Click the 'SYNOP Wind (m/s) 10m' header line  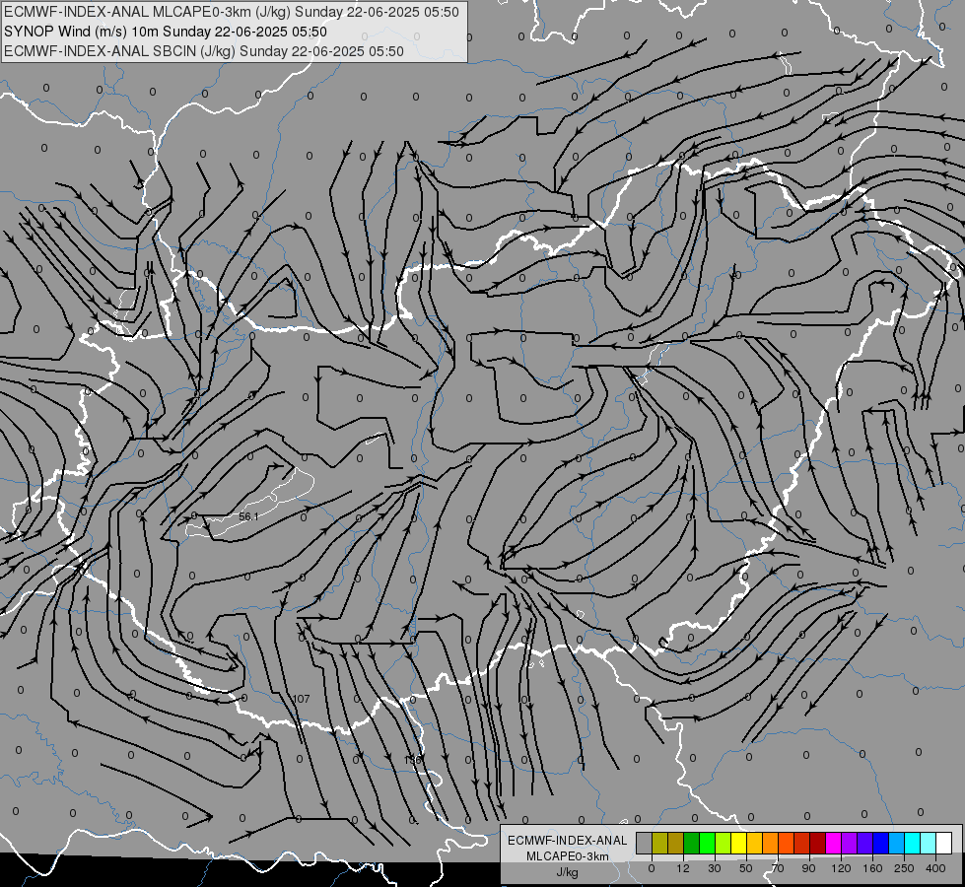[165, 32]
